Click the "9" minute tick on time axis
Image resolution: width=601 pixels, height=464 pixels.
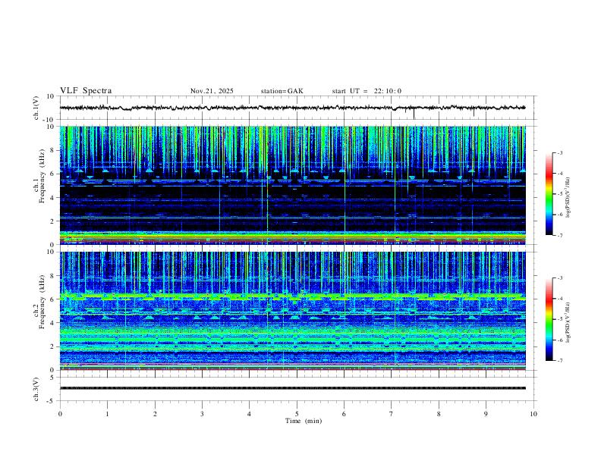(486, 414)
